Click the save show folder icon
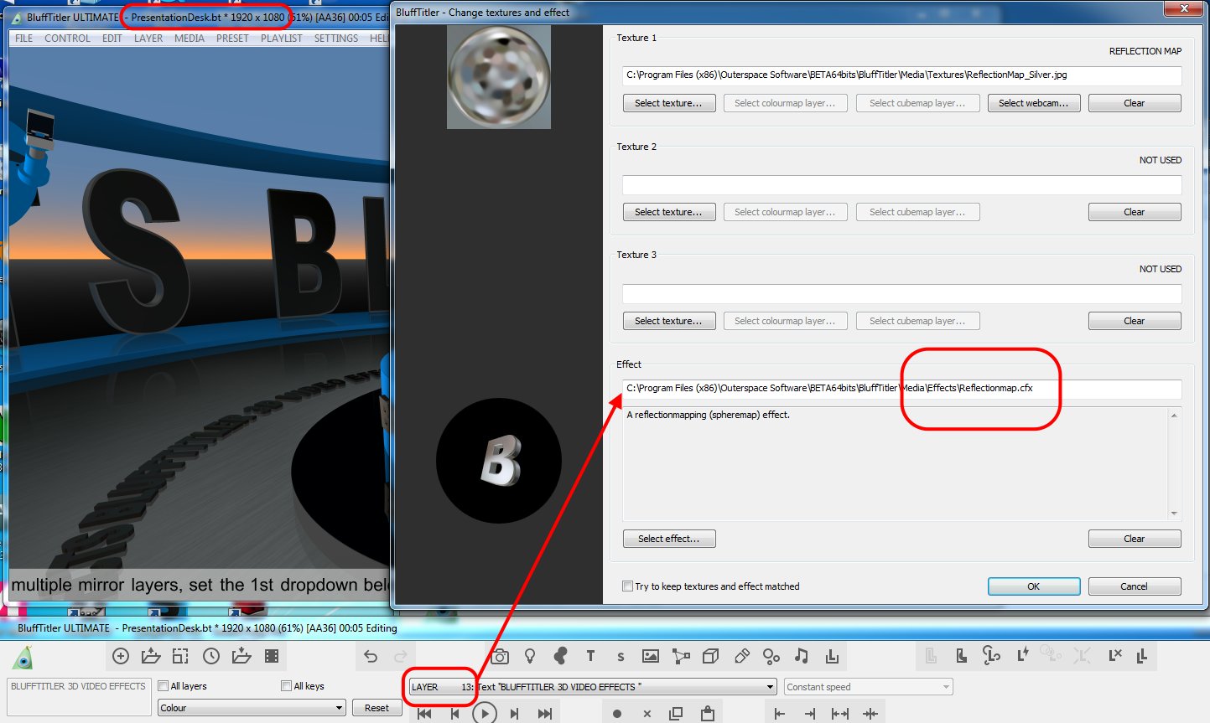The height and width of the screenshot is (723, 1210). 241,656
